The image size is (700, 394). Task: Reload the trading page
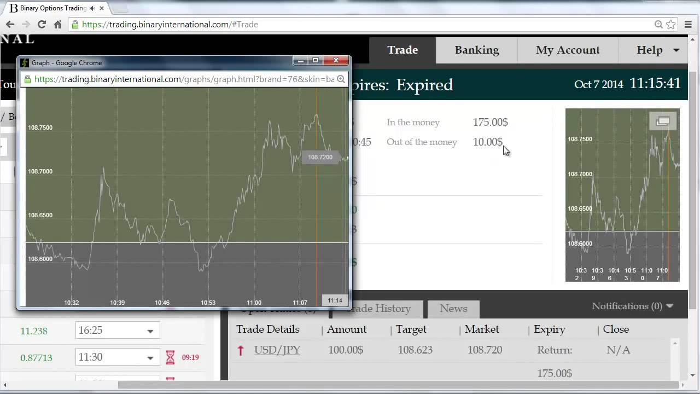click(x=42, y=24)
